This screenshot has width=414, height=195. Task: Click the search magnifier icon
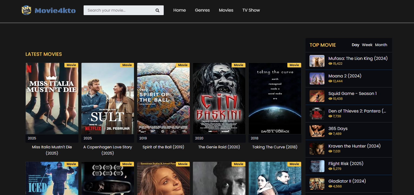click(157, 11)
